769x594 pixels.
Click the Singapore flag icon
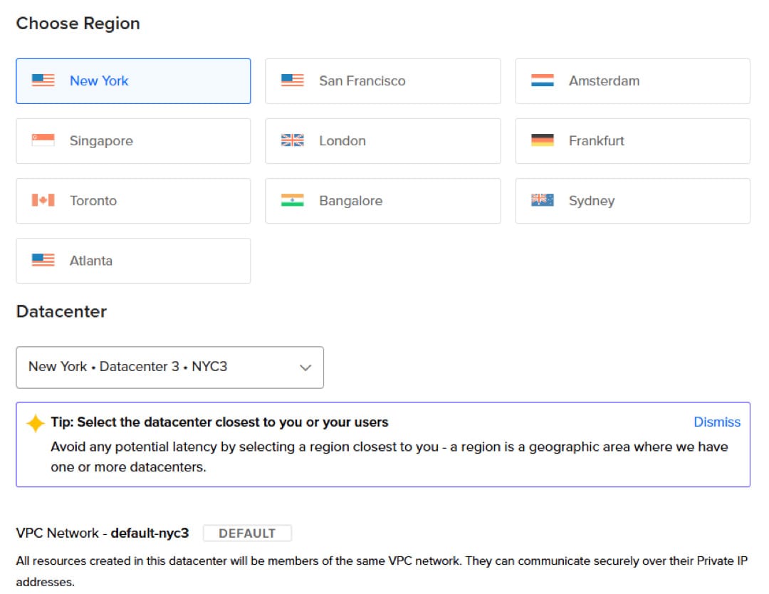[43, 141]
